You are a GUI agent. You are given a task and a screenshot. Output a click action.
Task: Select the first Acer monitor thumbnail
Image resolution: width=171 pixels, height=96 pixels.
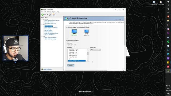coord(74,32)
